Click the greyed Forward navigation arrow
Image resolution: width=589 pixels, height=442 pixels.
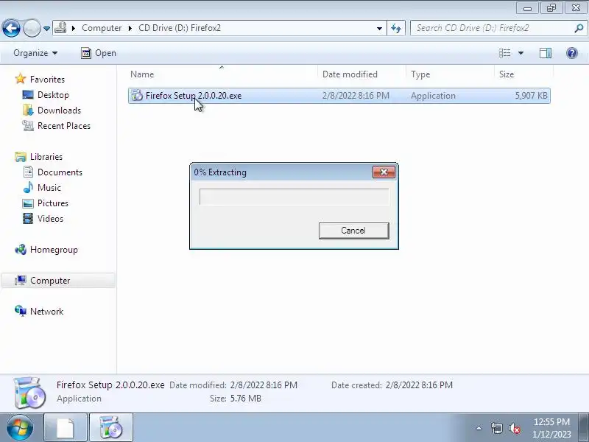(x=32, y=28)
